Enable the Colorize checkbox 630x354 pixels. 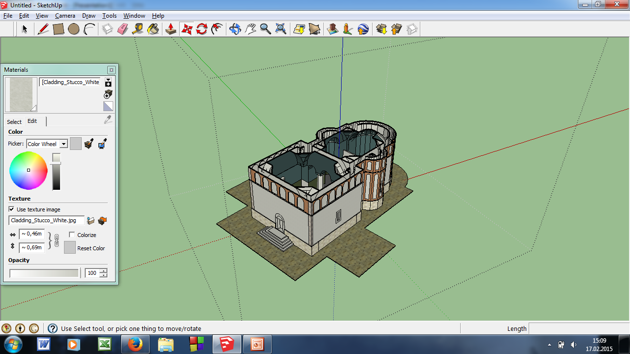point(72,235)
